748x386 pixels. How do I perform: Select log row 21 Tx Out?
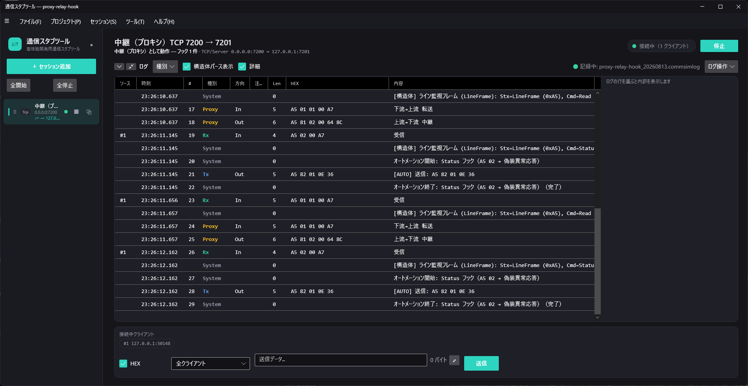tap(355, 174)
